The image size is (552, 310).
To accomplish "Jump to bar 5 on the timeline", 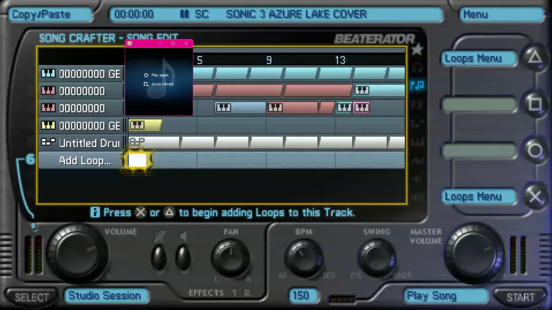I will (199, 61).
